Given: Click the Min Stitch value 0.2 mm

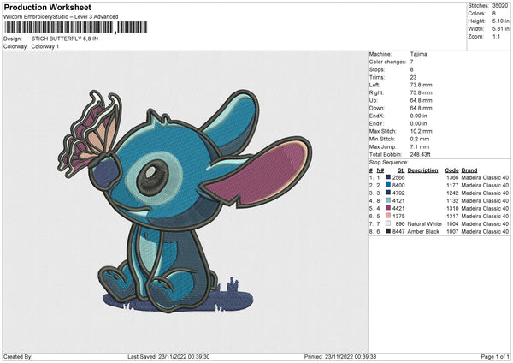Looking at the screenshot, I should [420, 139].
